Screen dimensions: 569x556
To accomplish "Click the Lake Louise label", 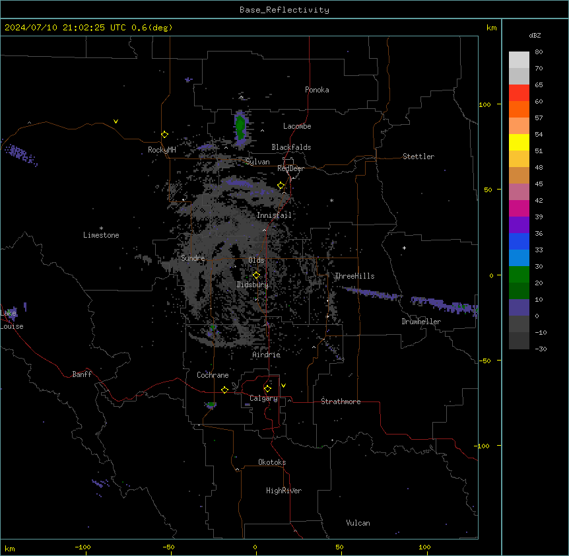I will coord(12,320).
